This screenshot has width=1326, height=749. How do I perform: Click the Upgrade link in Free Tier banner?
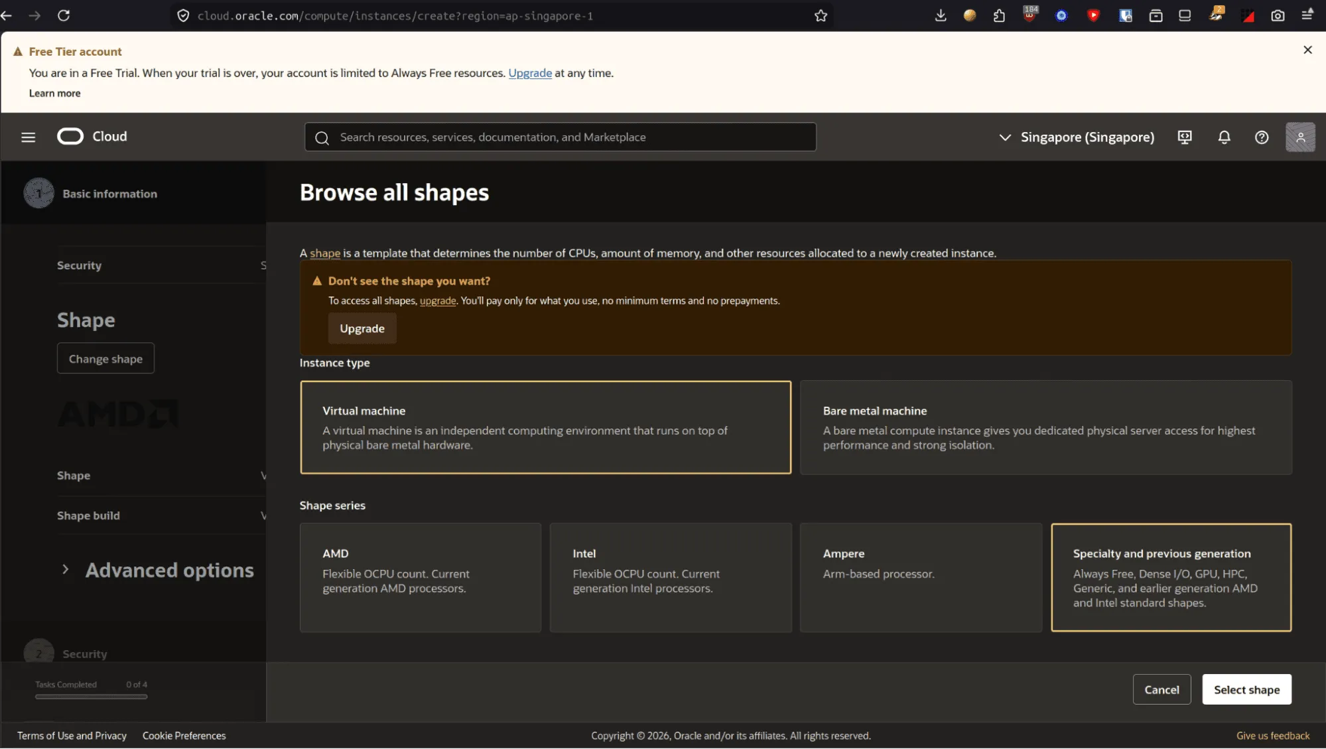(x=529, y=73)
